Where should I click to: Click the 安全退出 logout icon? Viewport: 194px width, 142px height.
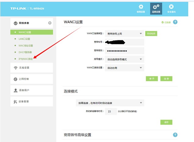(x=171, y=6)
